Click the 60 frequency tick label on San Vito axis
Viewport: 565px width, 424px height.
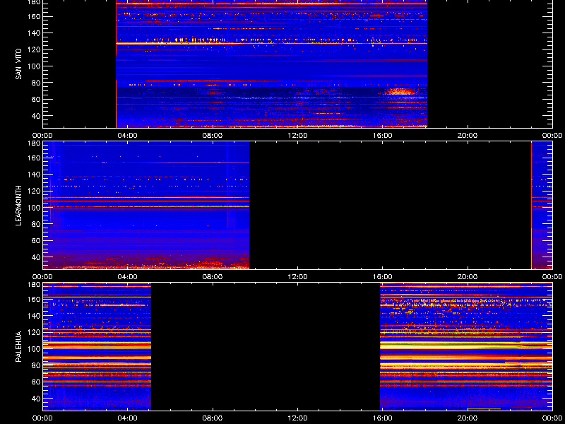37,99
